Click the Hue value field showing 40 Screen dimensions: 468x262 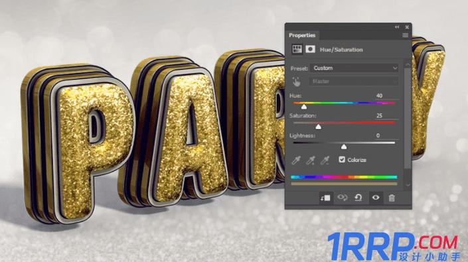[x=386, y=96]
